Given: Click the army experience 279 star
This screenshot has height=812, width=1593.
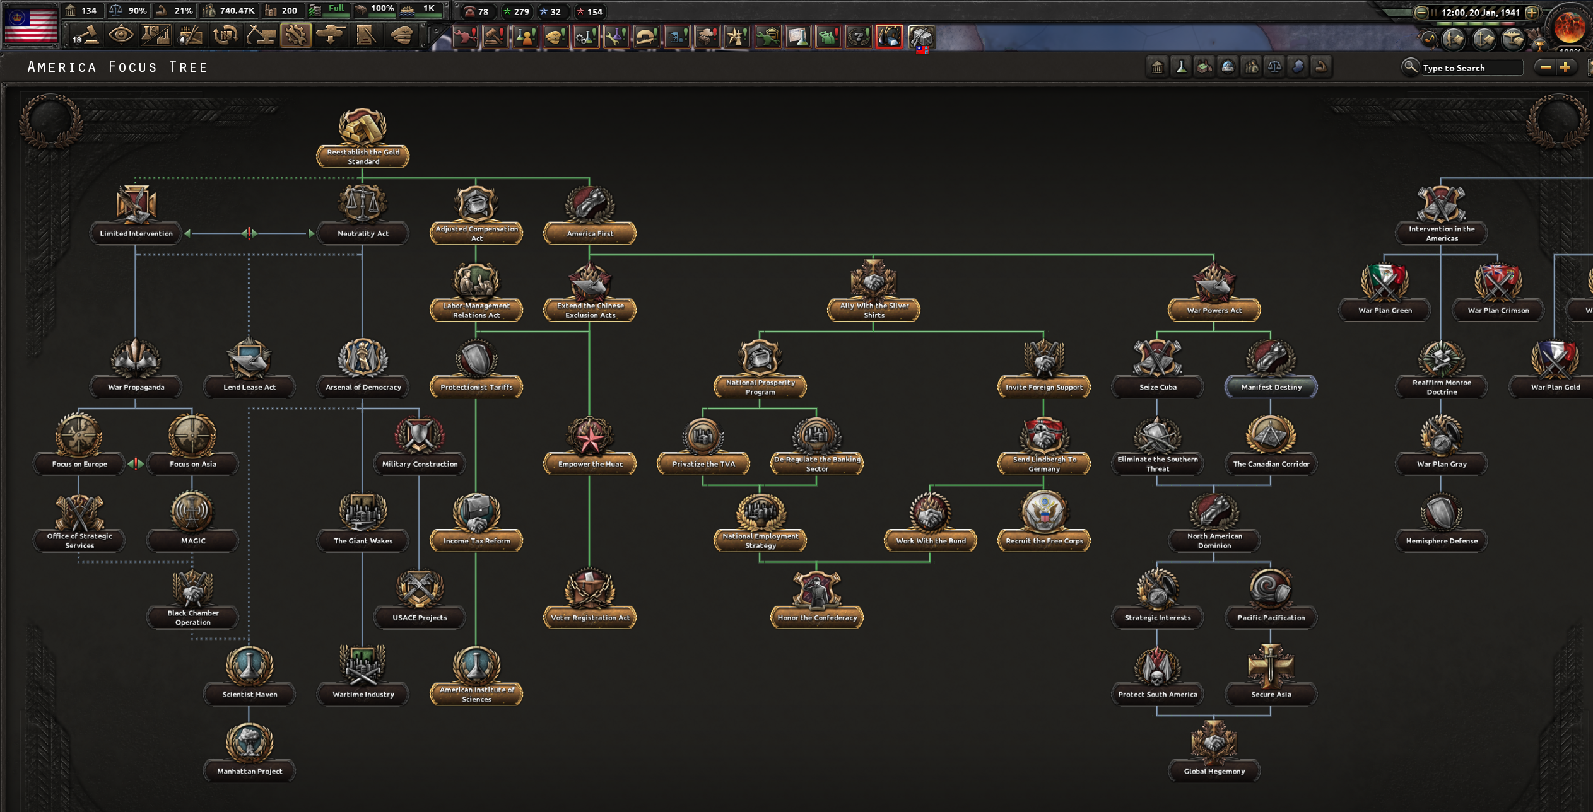Looking at the screenshot, I should 516,11.
